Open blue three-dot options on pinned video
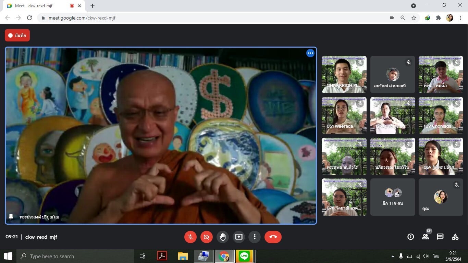 [310, 53]
